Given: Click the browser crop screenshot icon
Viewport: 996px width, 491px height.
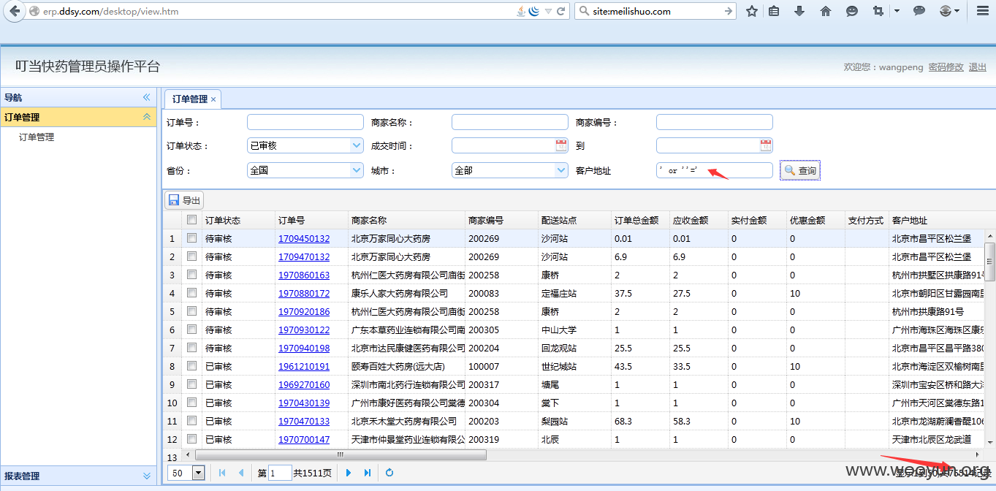Looking at the screenshot, I should [878, 11].
